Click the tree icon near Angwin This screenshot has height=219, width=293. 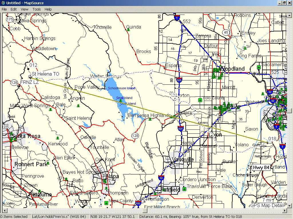pos(78,106)
